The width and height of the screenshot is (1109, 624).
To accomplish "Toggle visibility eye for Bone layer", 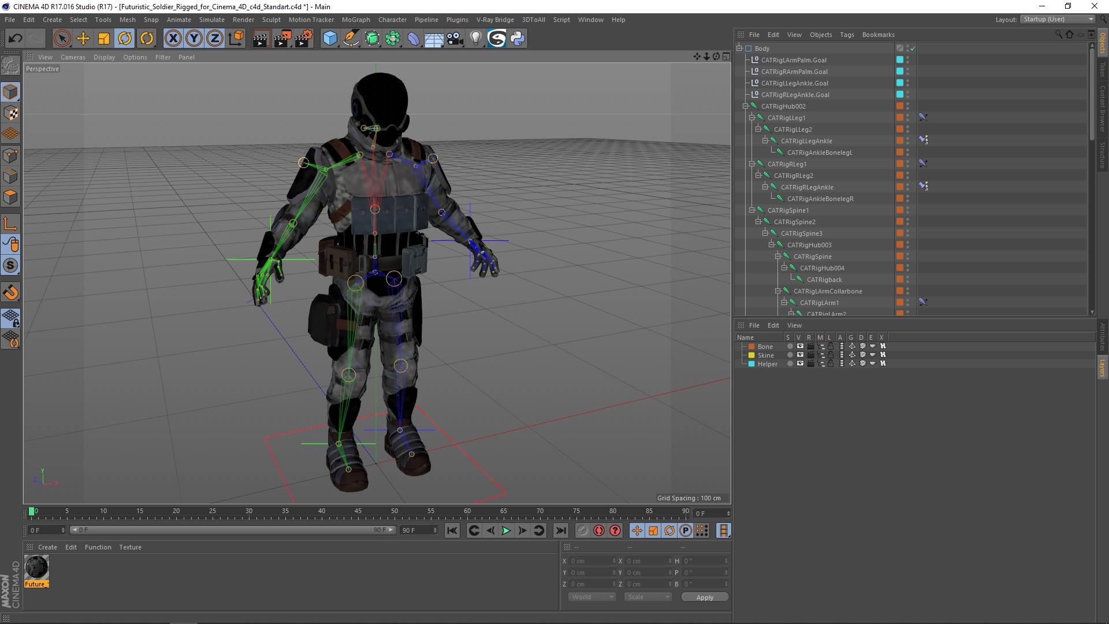I will point(800,346).
